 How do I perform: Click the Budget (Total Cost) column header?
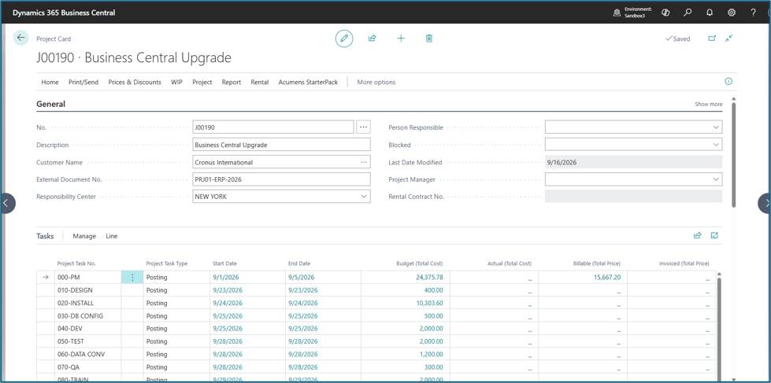[x=420, y=263]
